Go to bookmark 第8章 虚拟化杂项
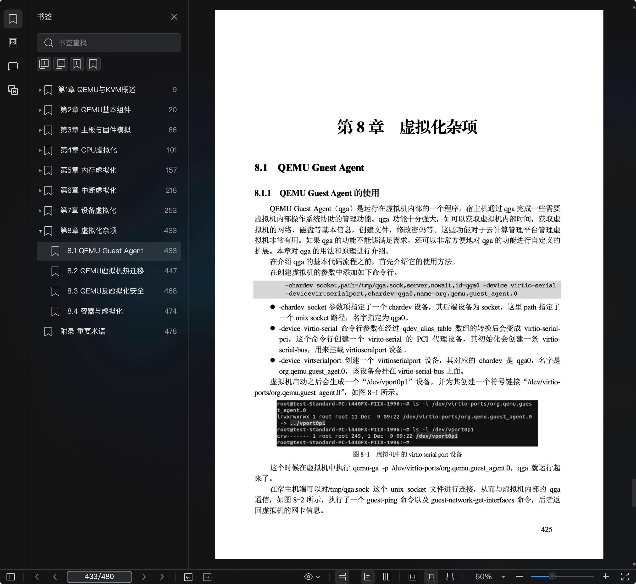The height and width of the screenshot is (584, 636). 109,231
